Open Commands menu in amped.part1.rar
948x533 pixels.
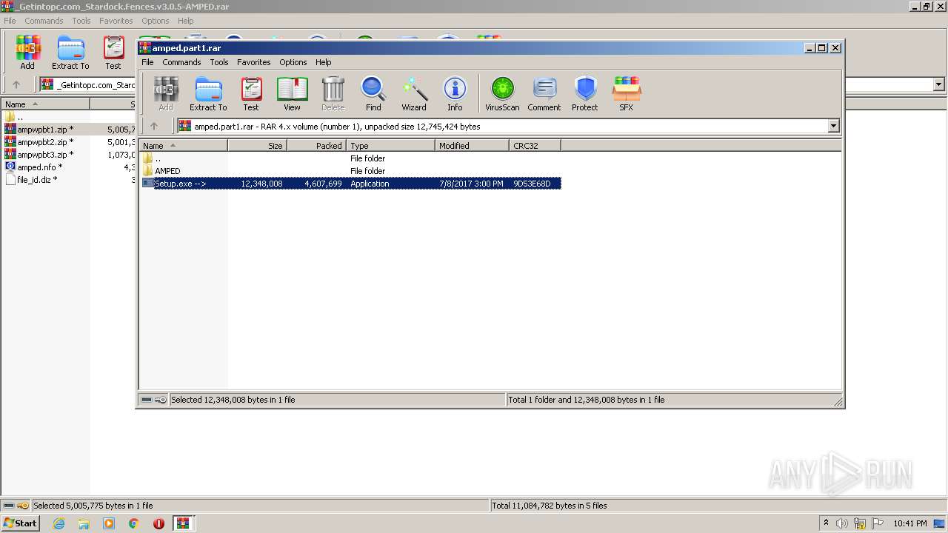coord(181,62)
